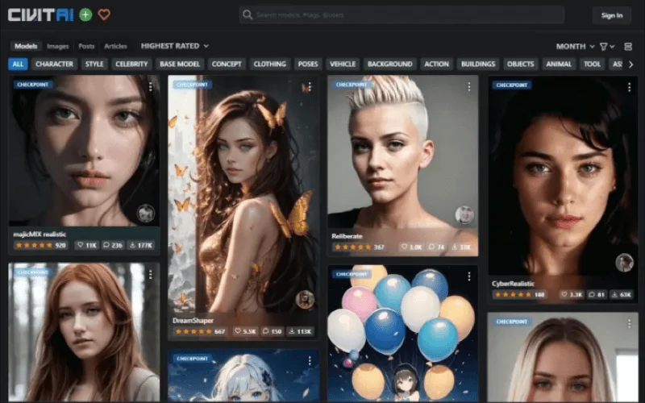Click the view layout icon beside the filter

628,47
